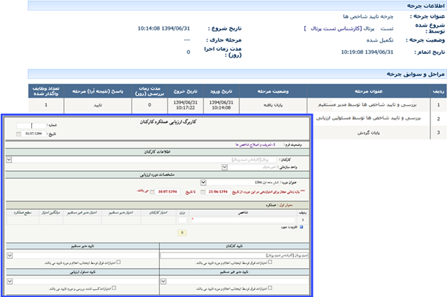447x297 pixels.
Task: Click the اطلاعات کارکنان section bar
Action: (x=157, y=152)
